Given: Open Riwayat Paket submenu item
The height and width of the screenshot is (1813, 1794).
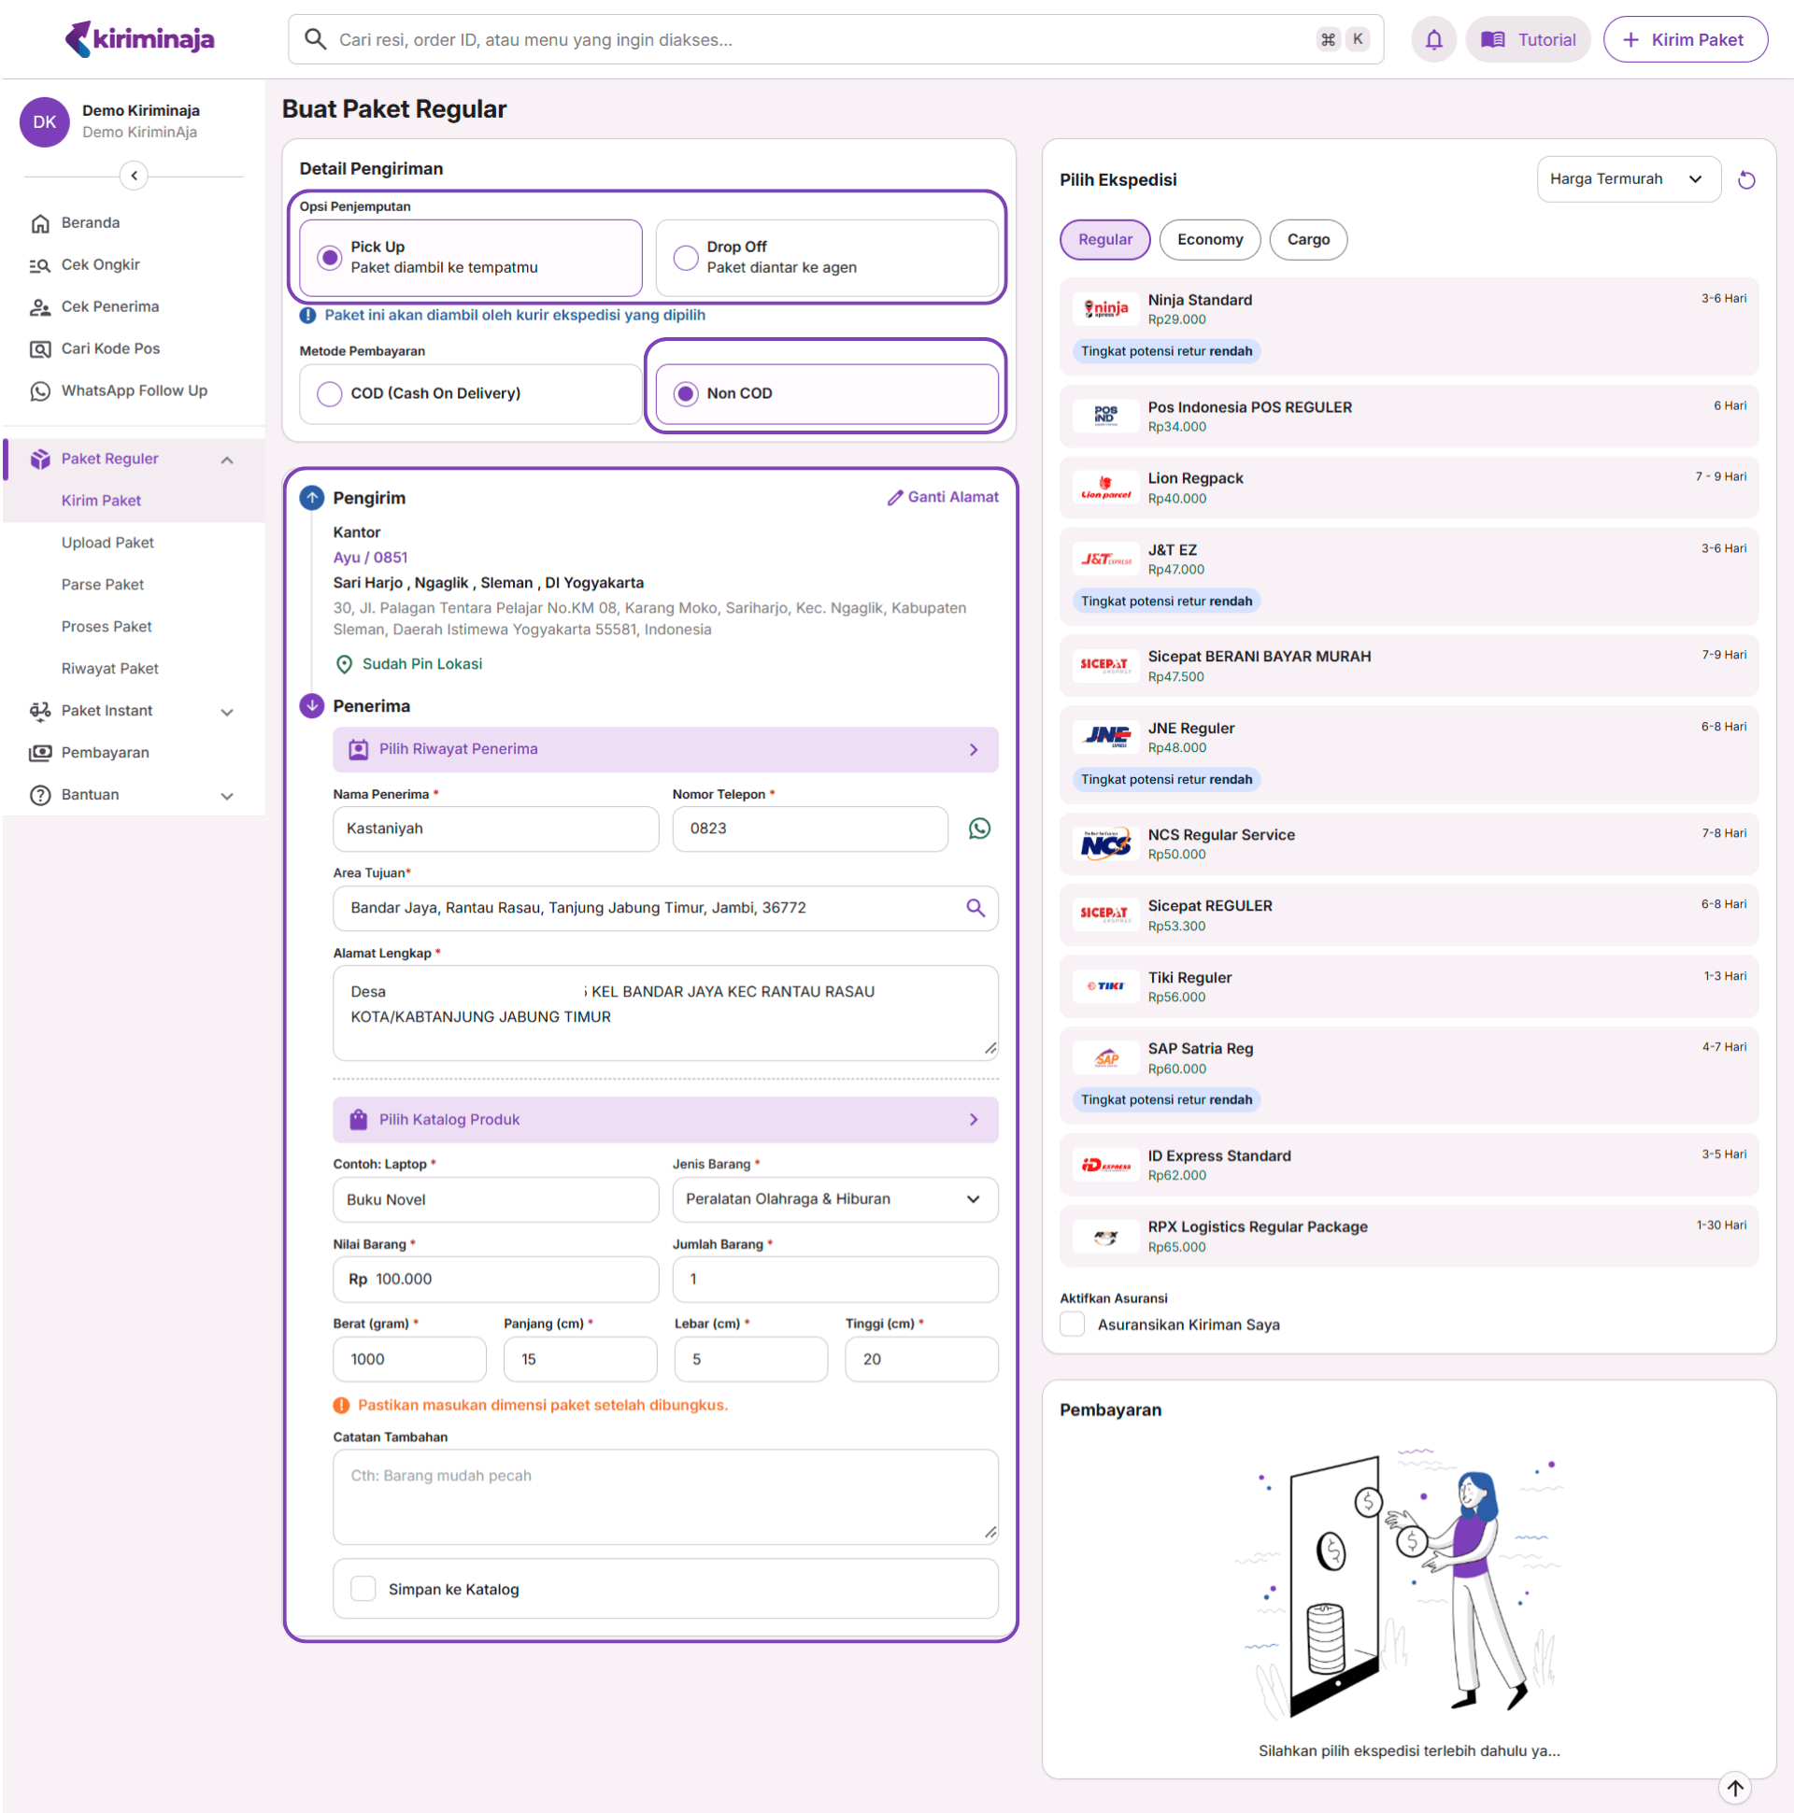Looking at the screenshot, I should 110,668.
